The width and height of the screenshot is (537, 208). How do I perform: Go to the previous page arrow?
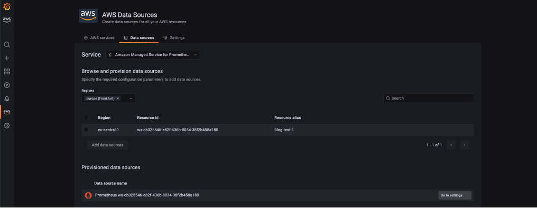(451, 145)
